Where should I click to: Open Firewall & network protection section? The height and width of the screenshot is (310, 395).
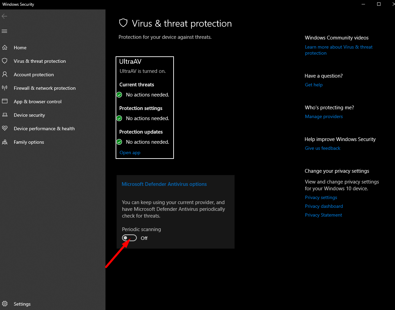tap(44, 88)
